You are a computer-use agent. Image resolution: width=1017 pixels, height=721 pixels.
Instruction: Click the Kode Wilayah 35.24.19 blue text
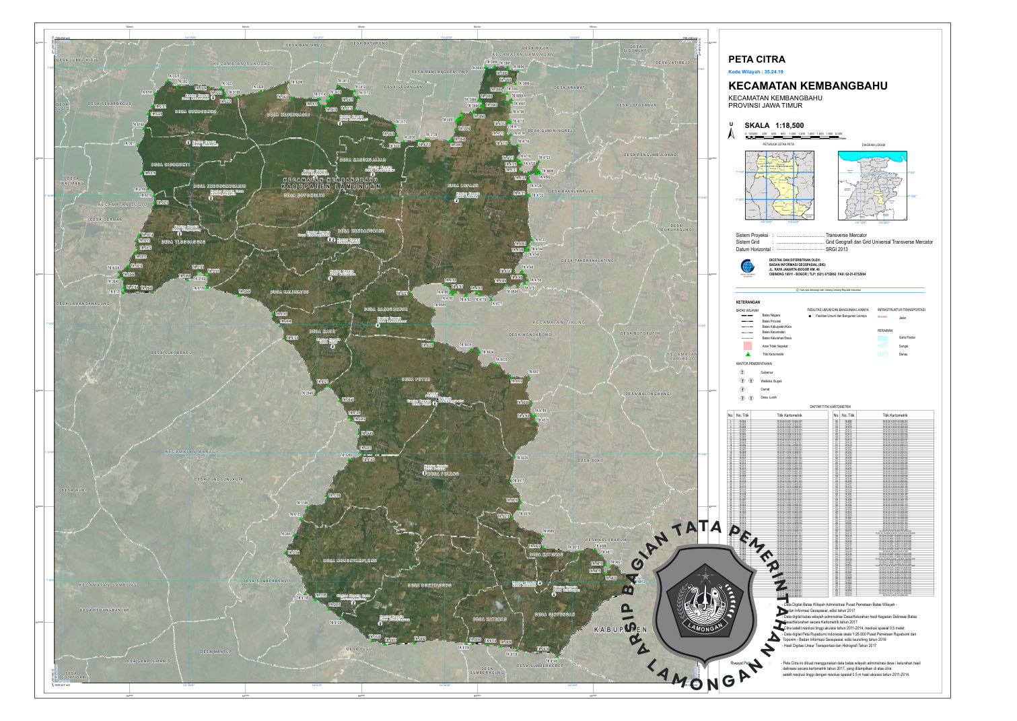point(755,71)
